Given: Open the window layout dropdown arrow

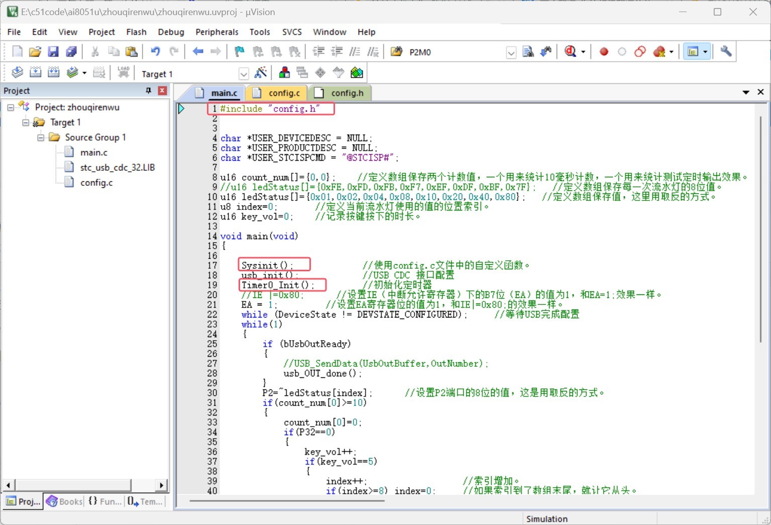Looking at the screenshot, I should [705, 52].
